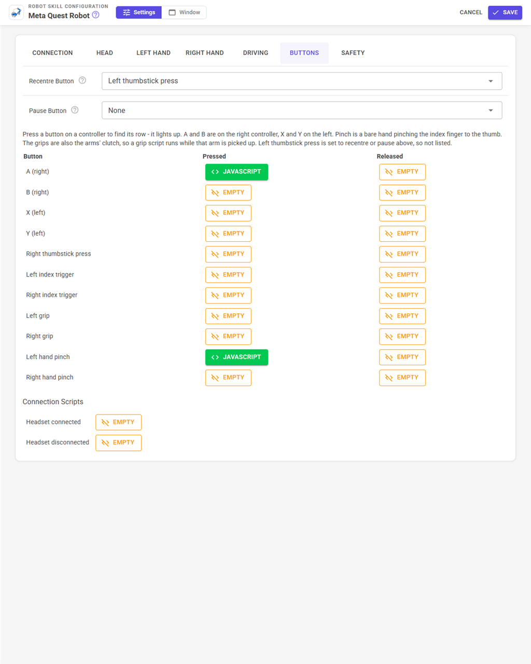This screenshot has height=664, width=531.
Task: Switch to Settings view
Action: click(x=139, y=12)
